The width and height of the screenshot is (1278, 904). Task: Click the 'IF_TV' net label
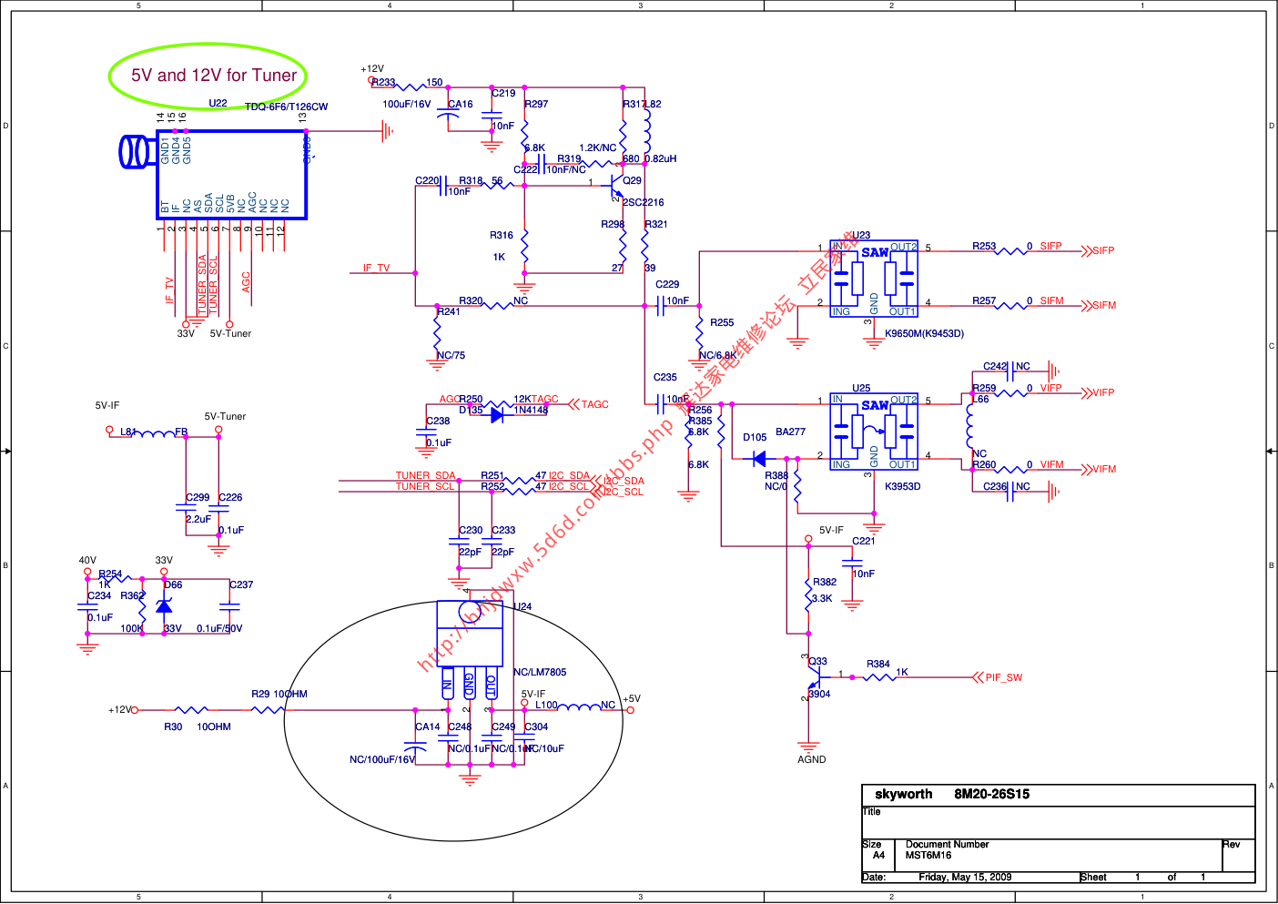click(x=376, y=268)
